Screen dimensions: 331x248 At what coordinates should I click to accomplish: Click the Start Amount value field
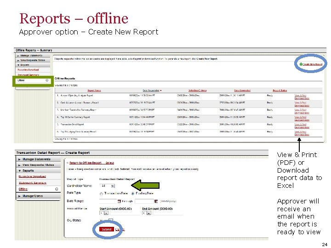pos(125,213)
